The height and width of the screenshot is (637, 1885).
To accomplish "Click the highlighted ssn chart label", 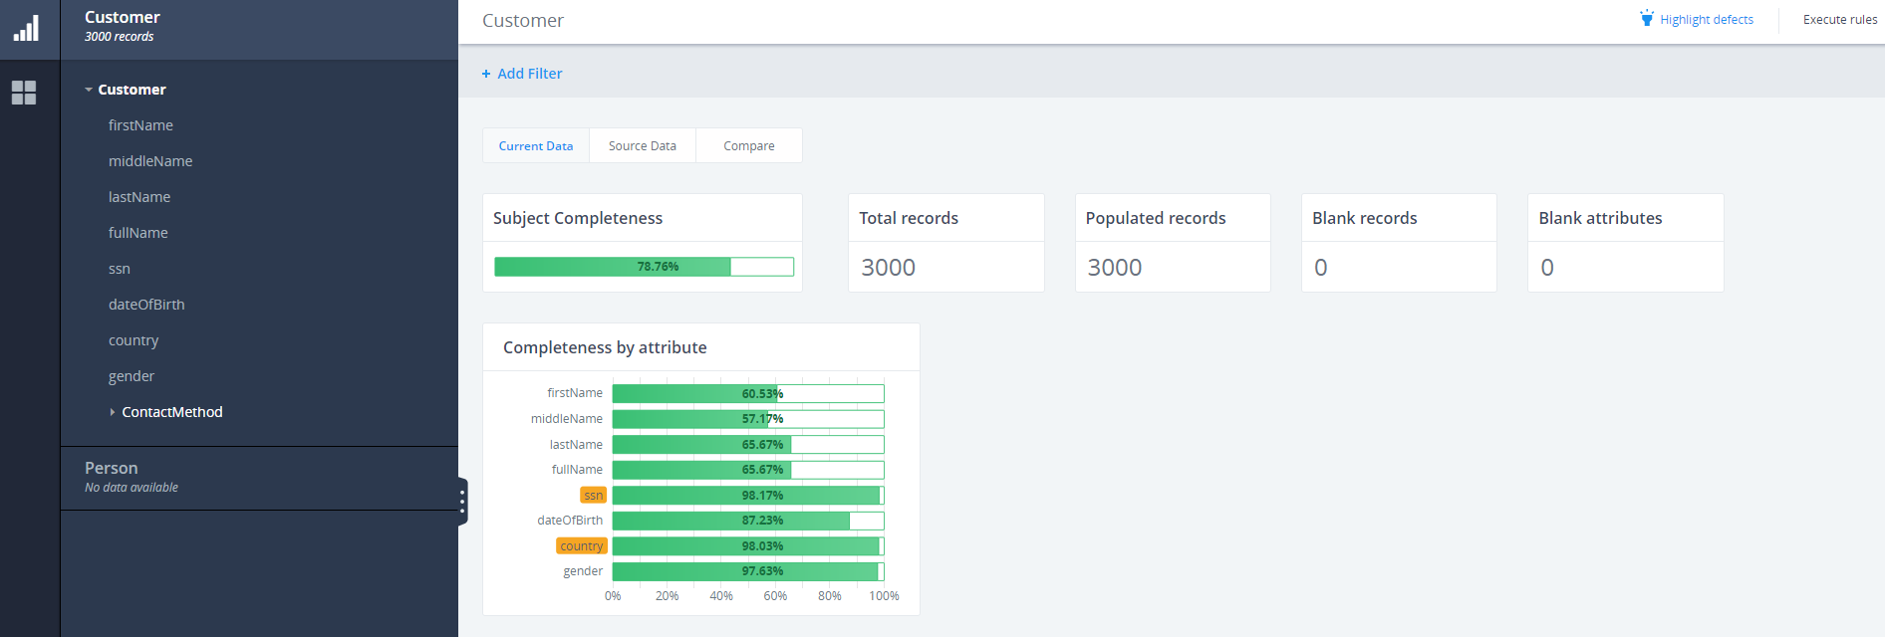I will (x=593, y=496).
